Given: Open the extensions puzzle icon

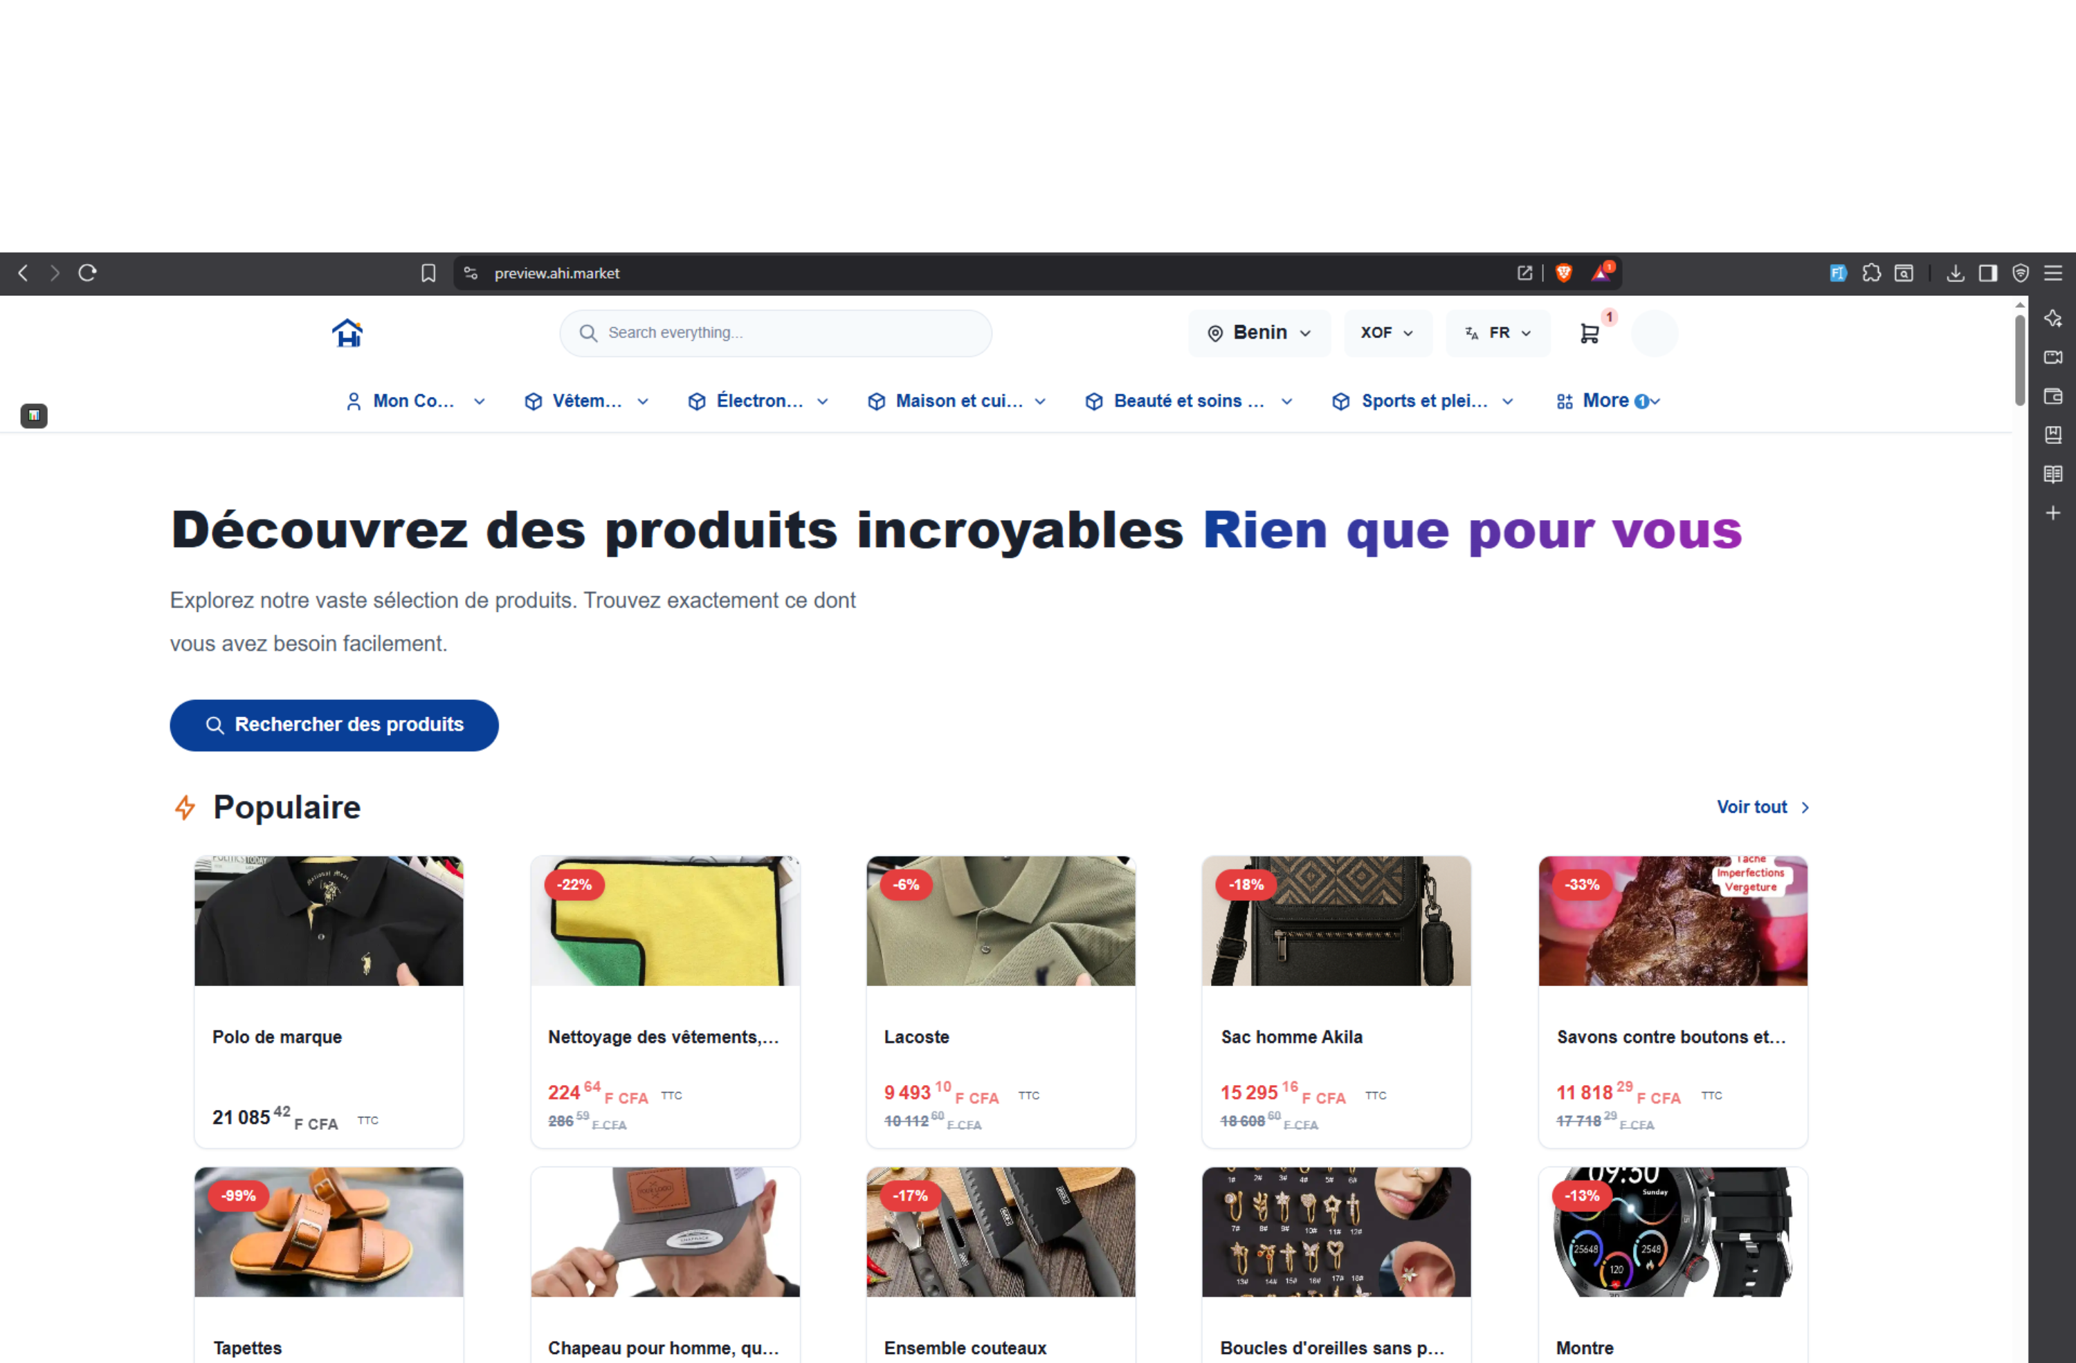Looking at the screenshot, I should point(1871,272).
